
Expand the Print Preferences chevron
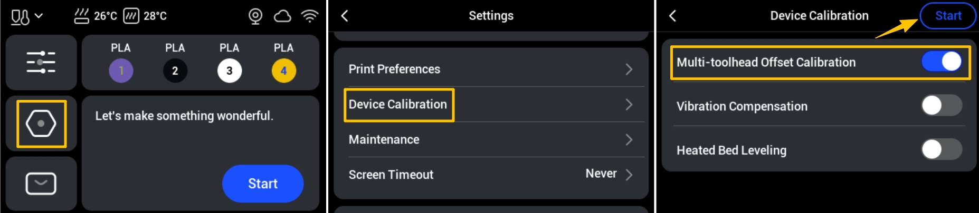629,69
